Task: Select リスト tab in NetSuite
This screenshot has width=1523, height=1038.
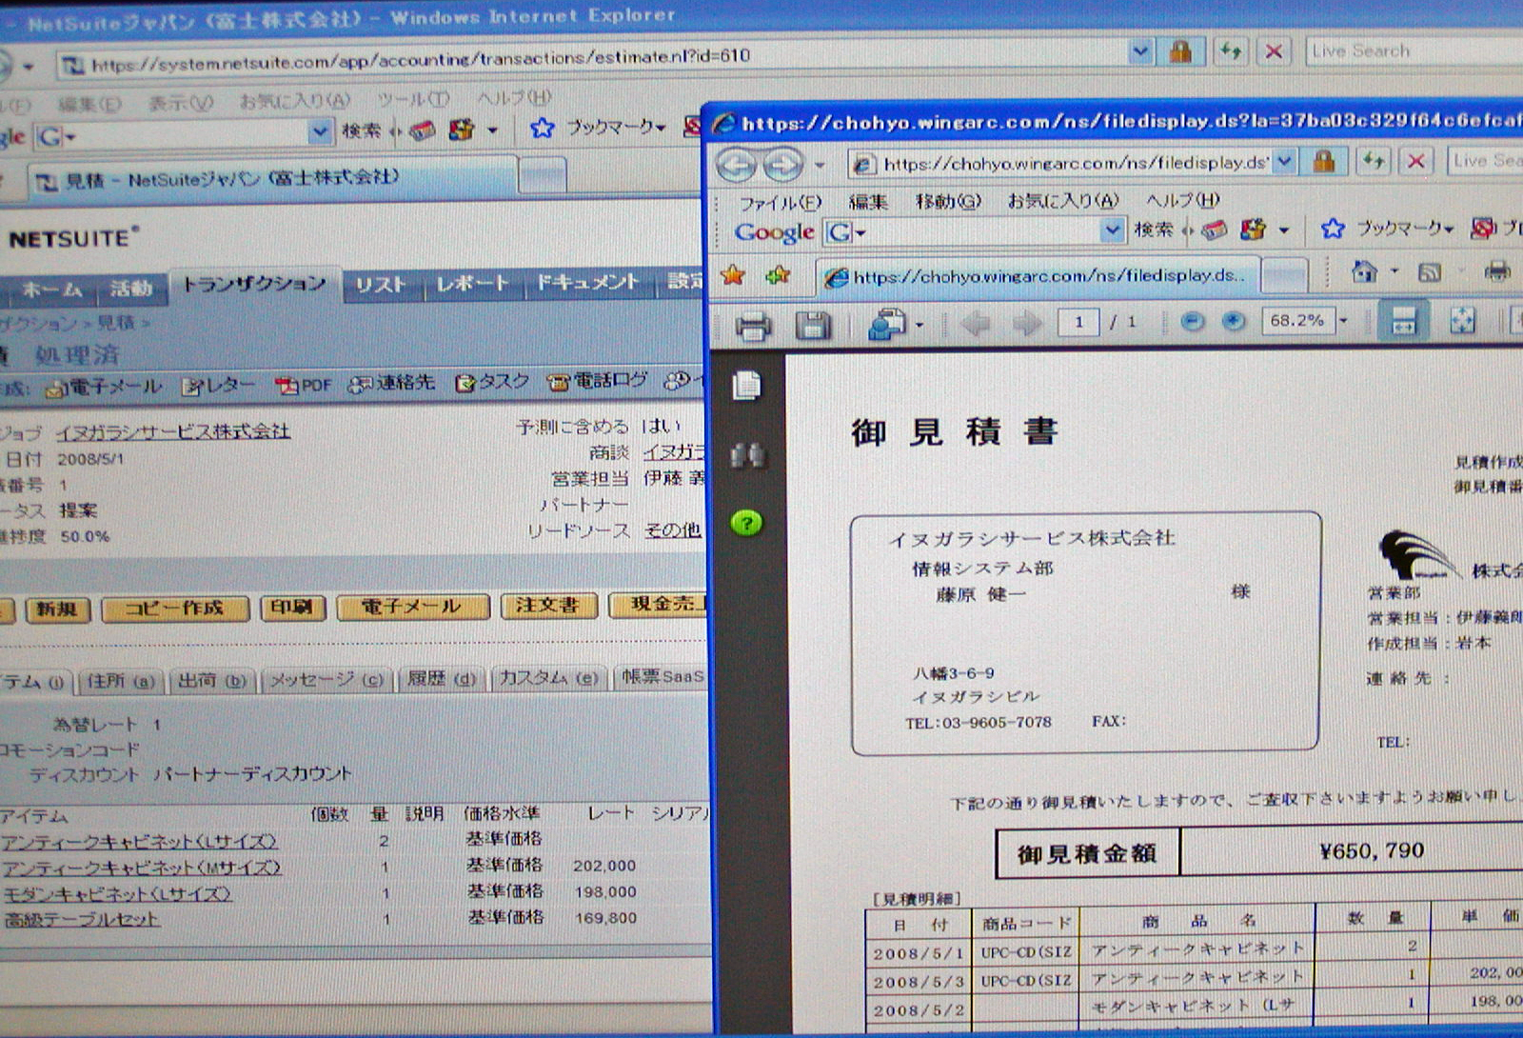Action: [381, 285]
